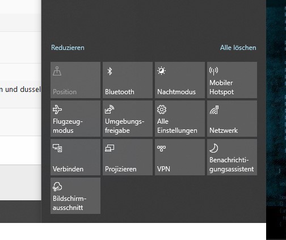Click the sun night-light icon
286x240 pixels.
(x=162, y=71)
